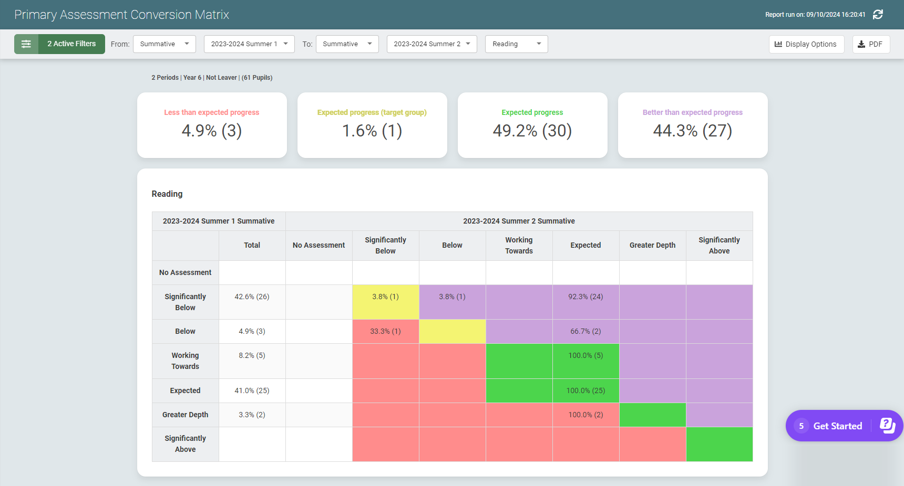Screen dimensions: 904x486
Task: Click the download icon on the PDF button
Action: click(861, 44)
